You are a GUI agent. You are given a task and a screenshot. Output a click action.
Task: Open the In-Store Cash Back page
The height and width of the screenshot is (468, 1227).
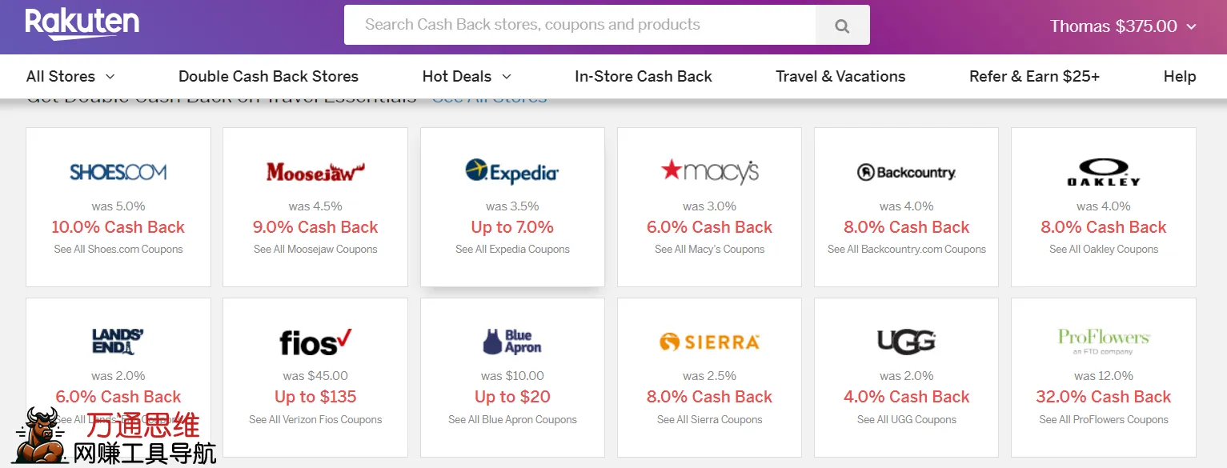point(643,77)
